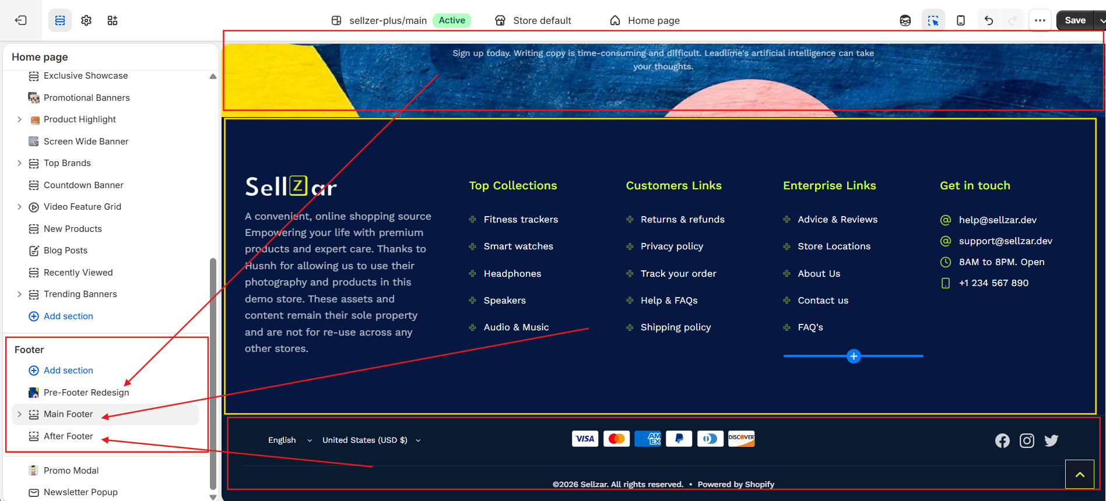Open the Facebook social icon
This screenshot has height=501, width=1106.
(x=1002, y=441)
